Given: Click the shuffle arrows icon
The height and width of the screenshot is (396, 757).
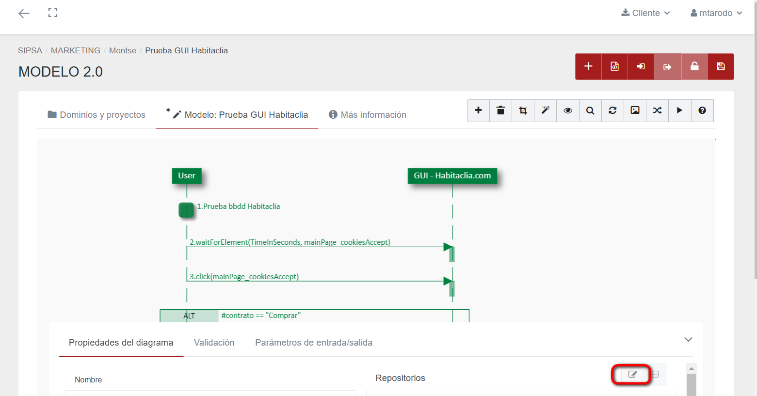Looking at the screenshot, I should tap(657, 111).
